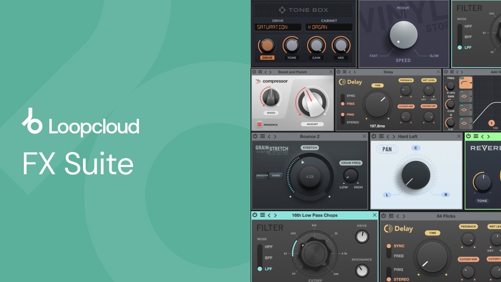The image size is (501, 282).
Task: Open hamburger menu on 16th Low Pass Chops
Action: (x=263, y=215)
